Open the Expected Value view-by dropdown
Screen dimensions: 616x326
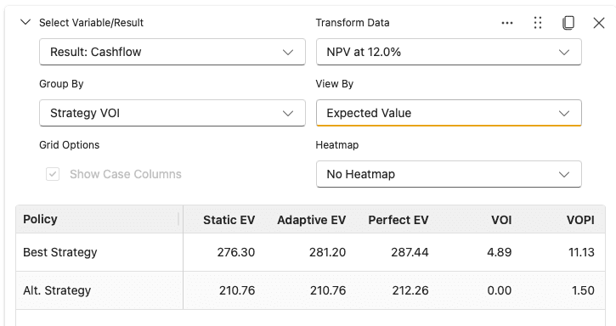(449, 113)
